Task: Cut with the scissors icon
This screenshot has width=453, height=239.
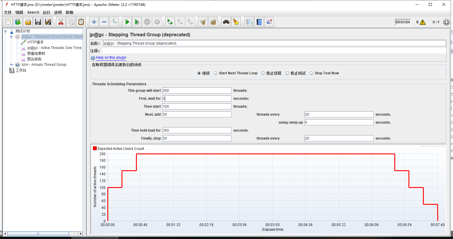Action: (x=61, y=22)
